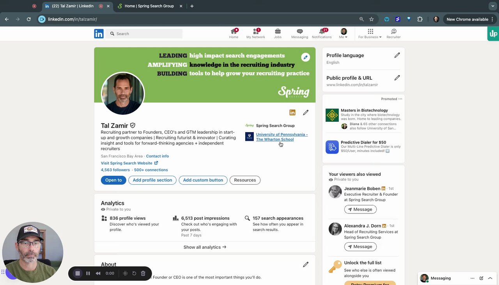This screenshot has height=285, width=499.
Task: Open Messaging in the top nav
Action: pyautogui.click(x=299, y=33)
